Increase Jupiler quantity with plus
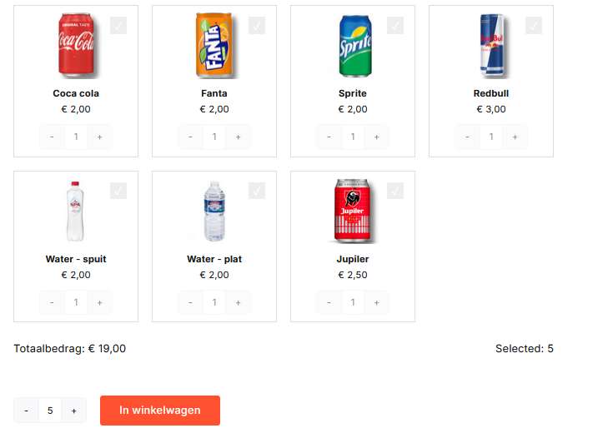Screen dimensions: 613x443 pos(376,302)
